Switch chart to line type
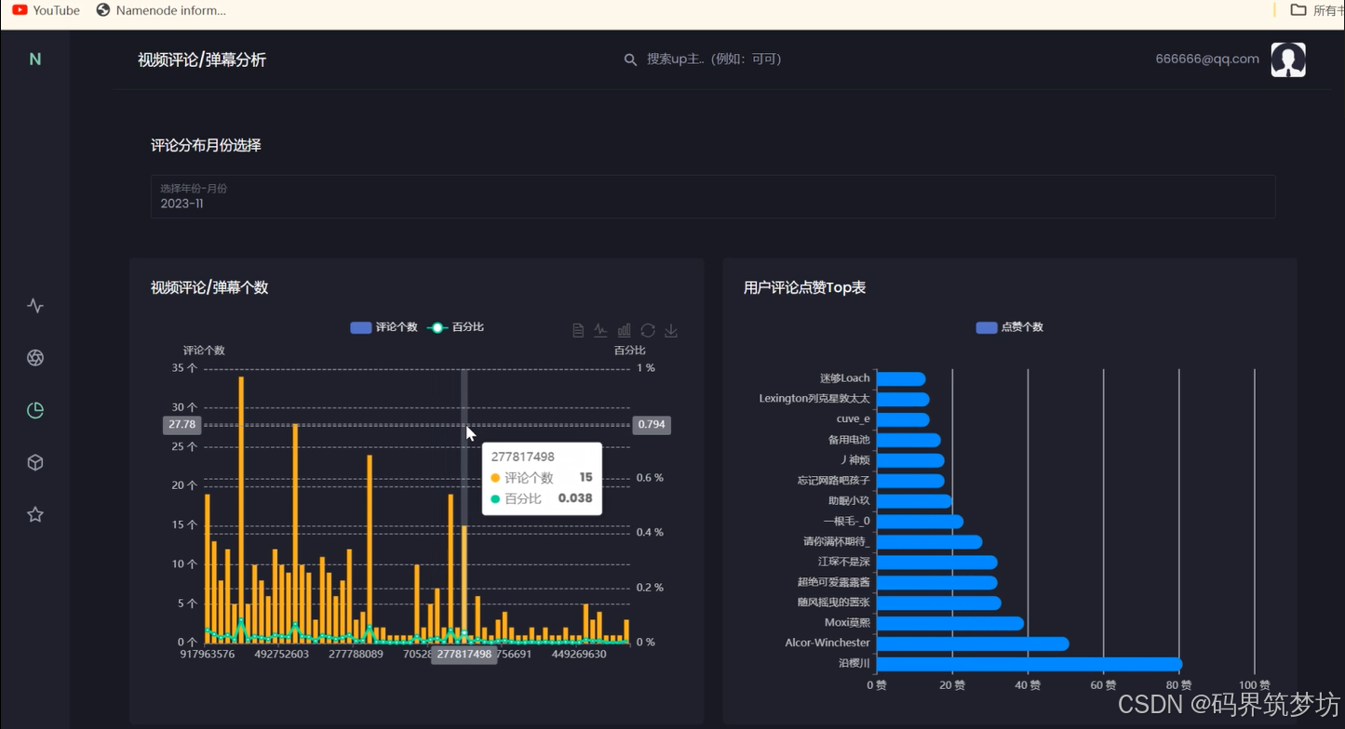The height and width of the screenshot is (729, 1345). [601, 330]
